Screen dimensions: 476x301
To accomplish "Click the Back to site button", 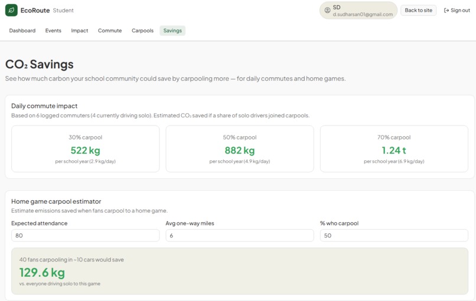I will (418, 10).
